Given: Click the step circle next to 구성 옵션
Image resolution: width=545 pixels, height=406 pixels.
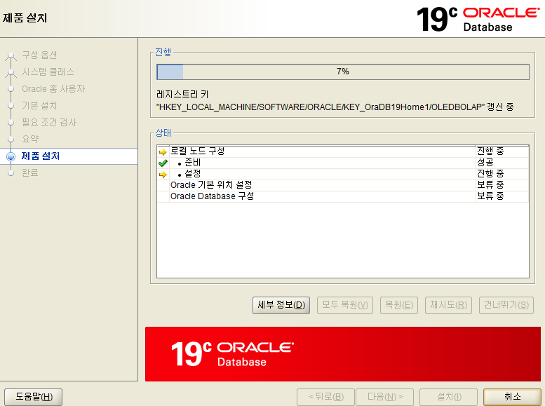Looking at the screenshot, I should pyautogui.click(x=11, y=55).
